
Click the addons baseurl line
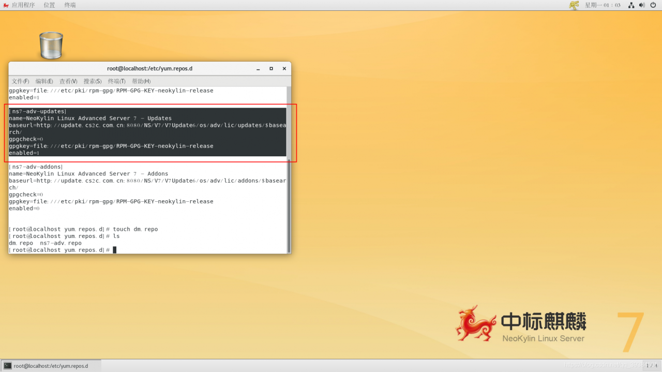tap(147, 184)
